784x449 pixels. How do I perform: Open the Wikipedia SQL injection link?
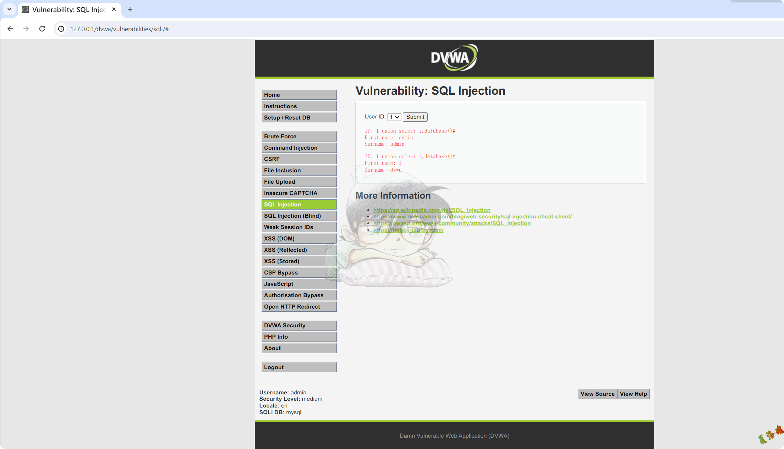point(431,209)
